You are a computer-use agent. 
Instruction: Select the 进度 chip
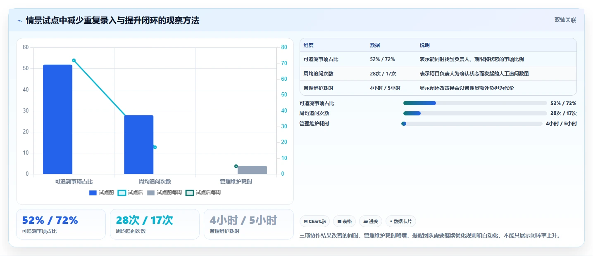371,221
